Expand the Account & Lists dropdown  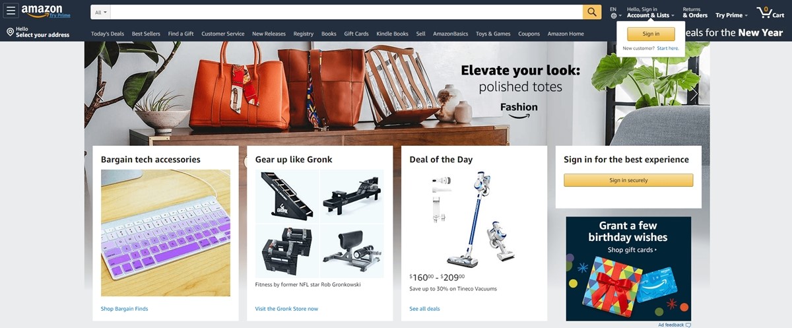coord(650,15)
